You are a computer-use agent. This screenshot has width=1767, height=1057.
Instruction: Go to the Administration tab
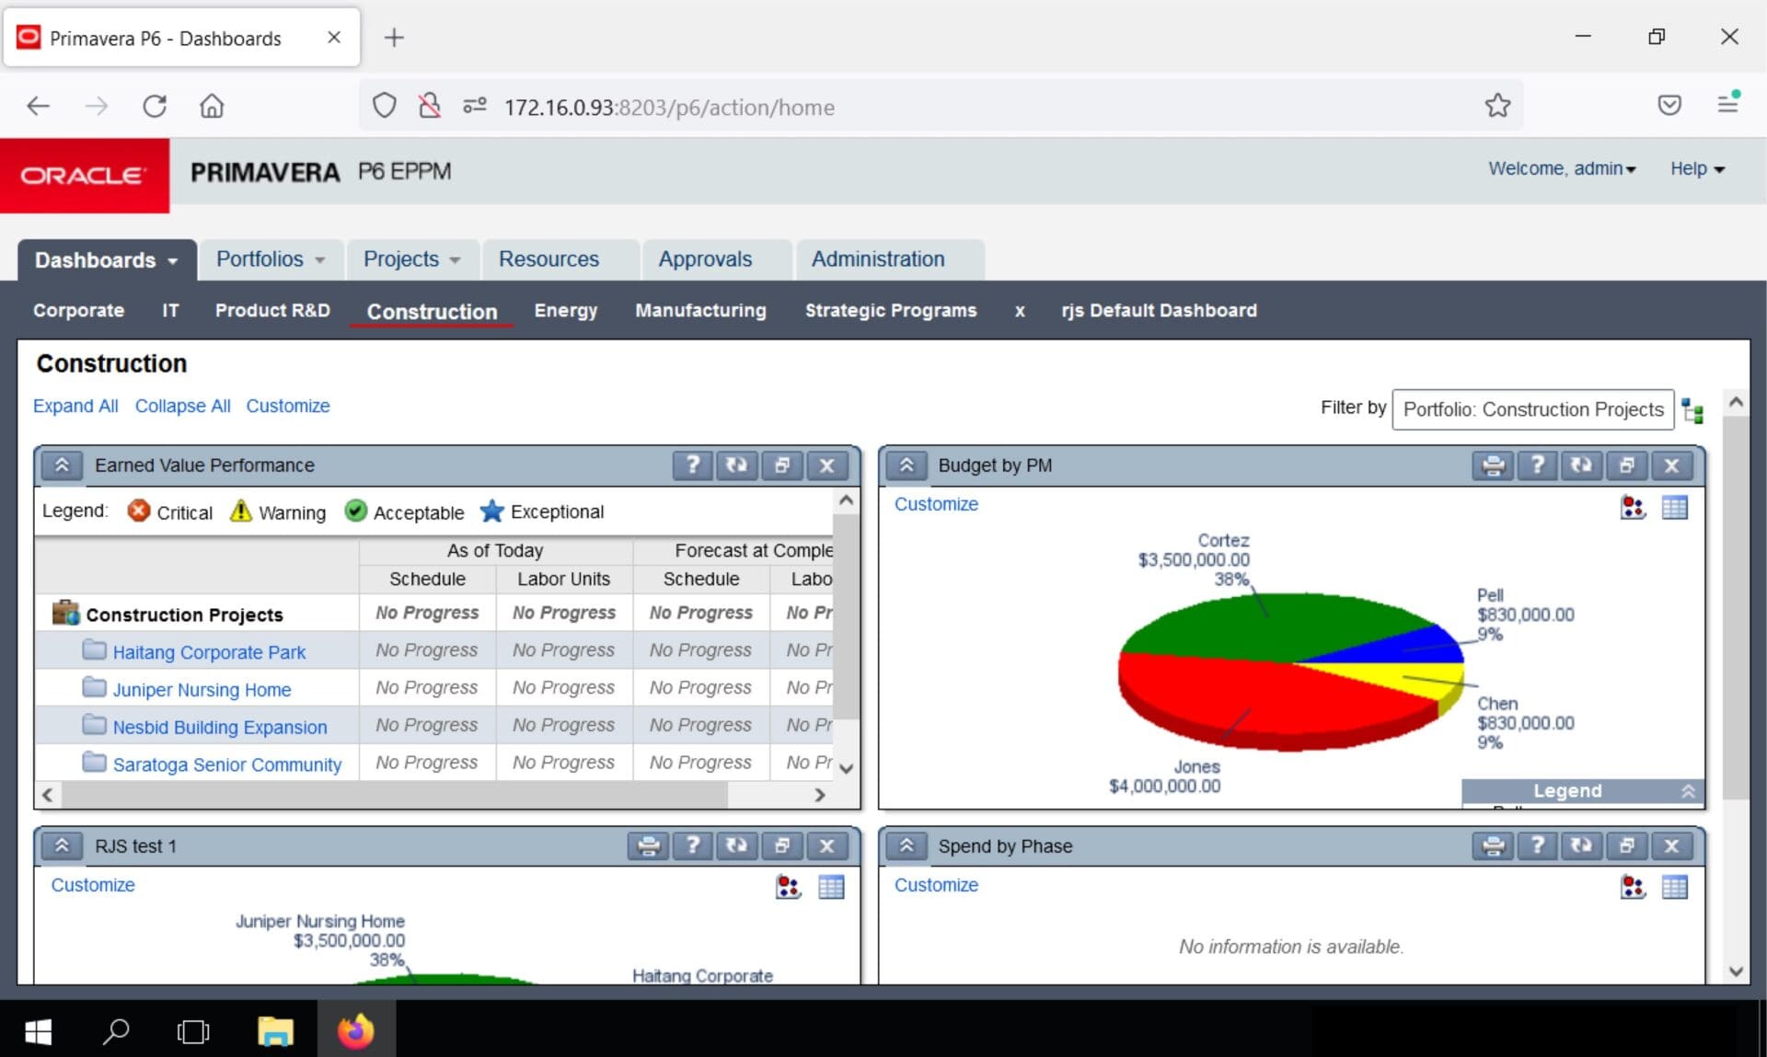point(877,259)
